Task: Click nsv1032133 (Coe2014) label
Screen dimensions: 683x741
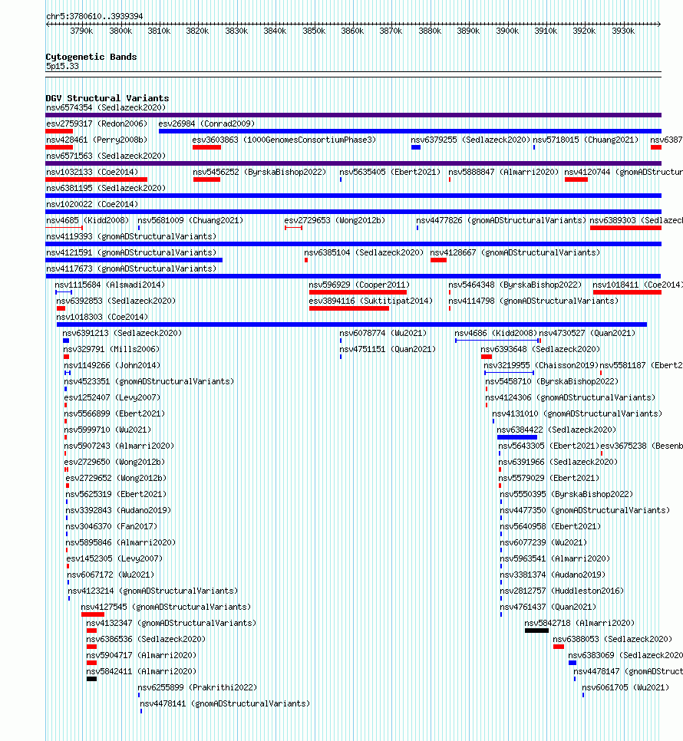Action: click(x=92, y=172)
